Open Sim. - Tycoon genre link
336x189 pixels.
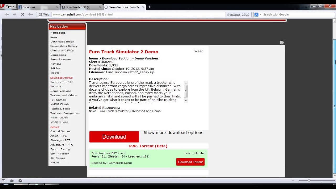point(60,154)
